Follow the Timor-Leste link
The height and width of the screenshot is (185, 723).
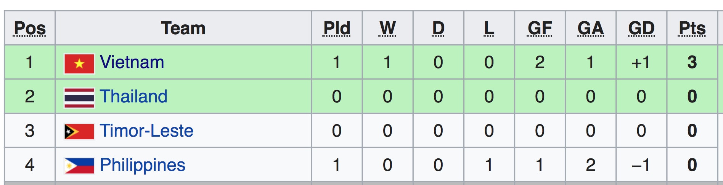pos(146,131)
